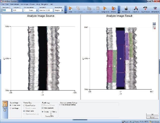This screenshot has height=123, width=160.
Task: Click delete markers icon in result panel
Action: (x=154, y=28)
